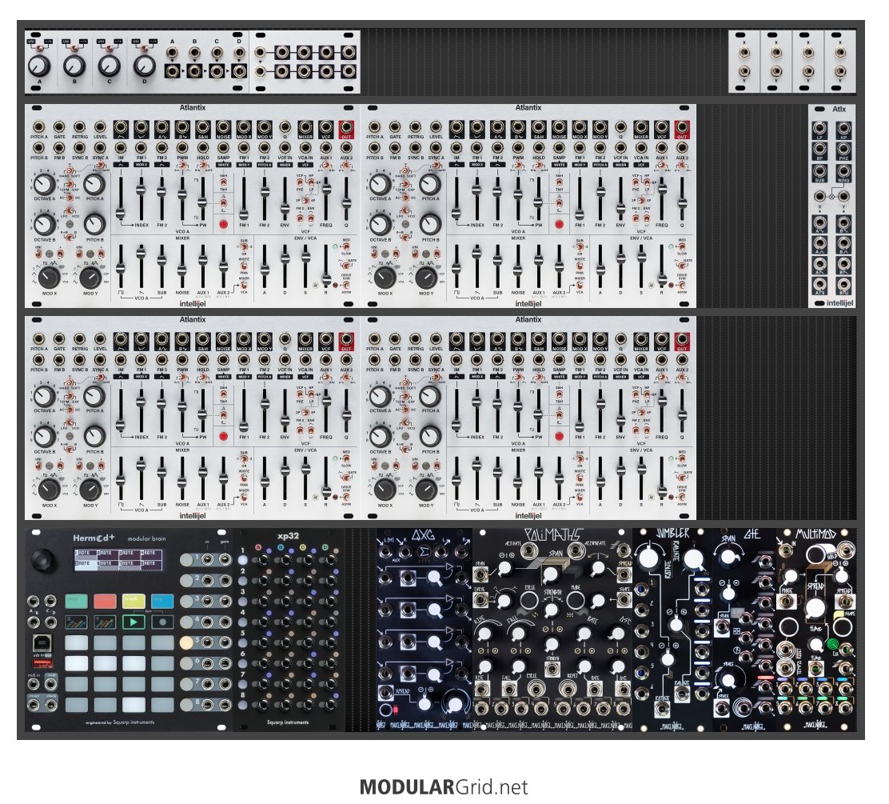Click the Hermod+ record button
The image size is (889, 804).
162,622
